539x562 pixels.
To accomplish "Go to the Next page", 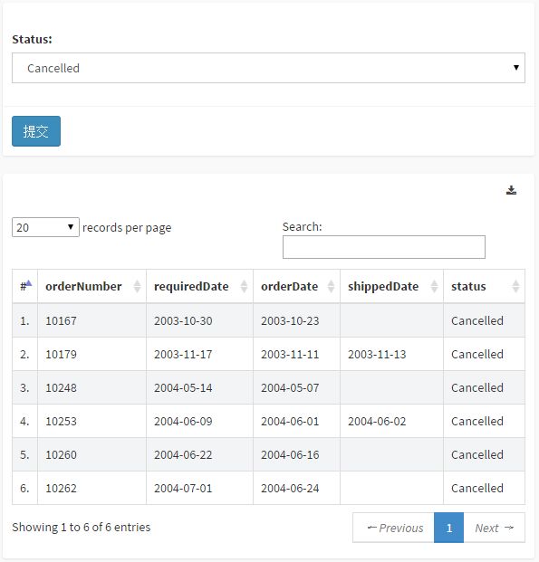I will point(494,528).
